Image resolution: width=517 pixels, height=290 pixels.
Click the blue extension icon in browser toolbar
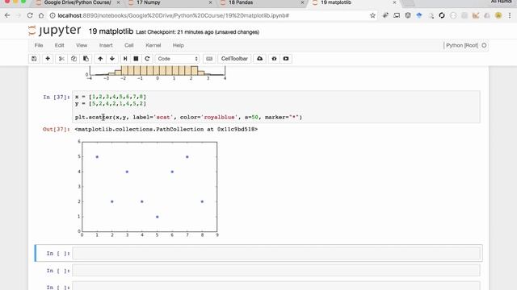coord(419,15)
